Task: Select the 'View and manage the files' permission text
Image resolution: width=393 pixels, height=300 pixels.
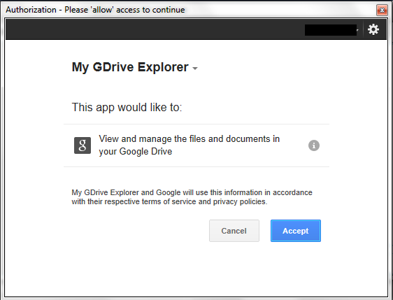Action: click(x=190, y=139)
